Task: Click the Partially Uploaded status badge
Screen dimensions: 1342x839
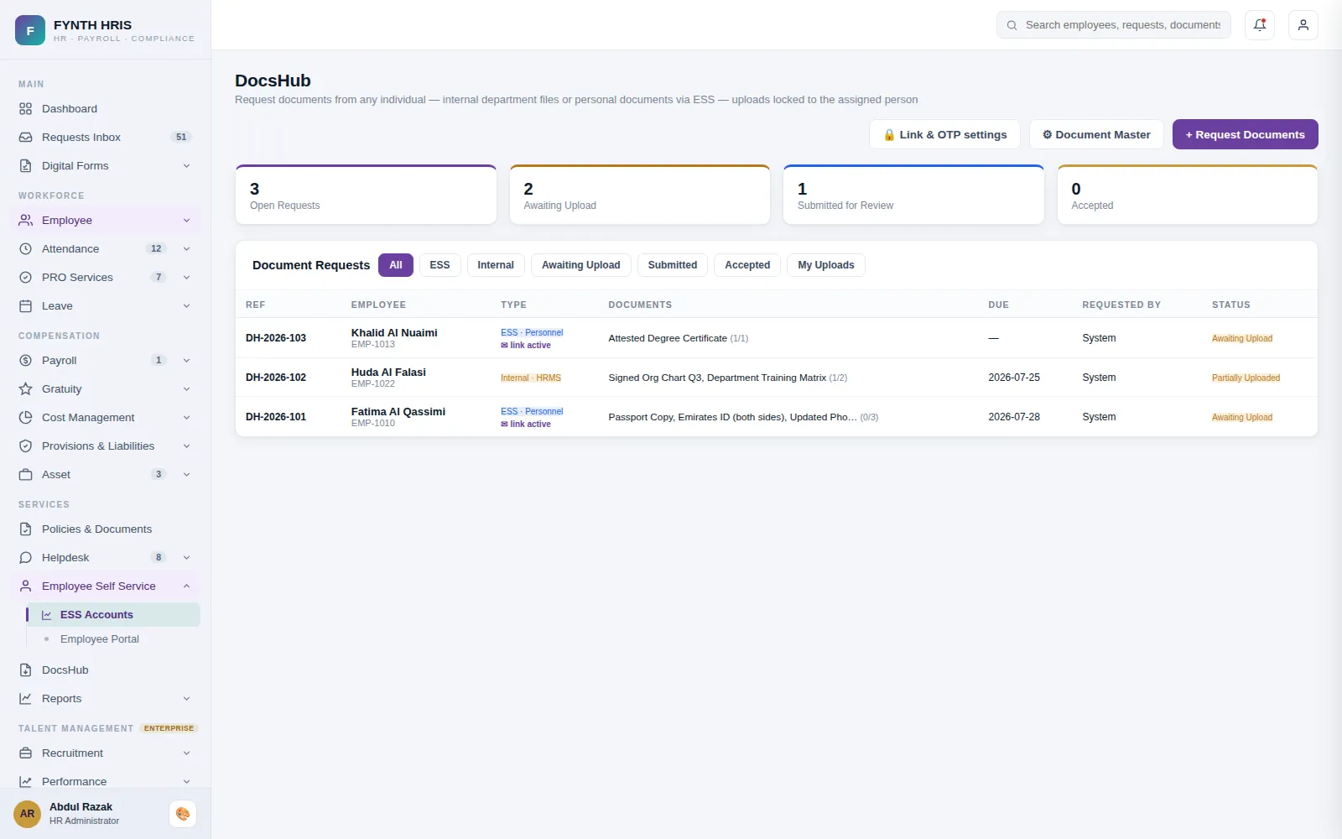Action: tap(1246, 378)
